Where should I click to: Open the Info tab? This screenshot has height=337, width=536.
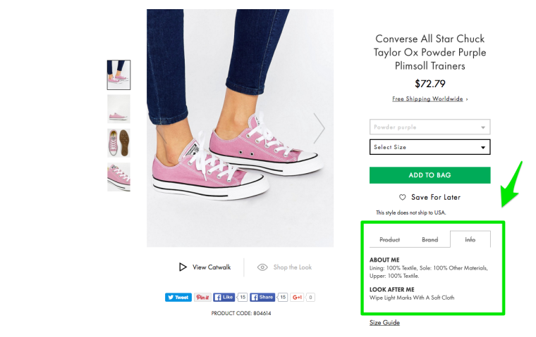click(x=470, y=239)
